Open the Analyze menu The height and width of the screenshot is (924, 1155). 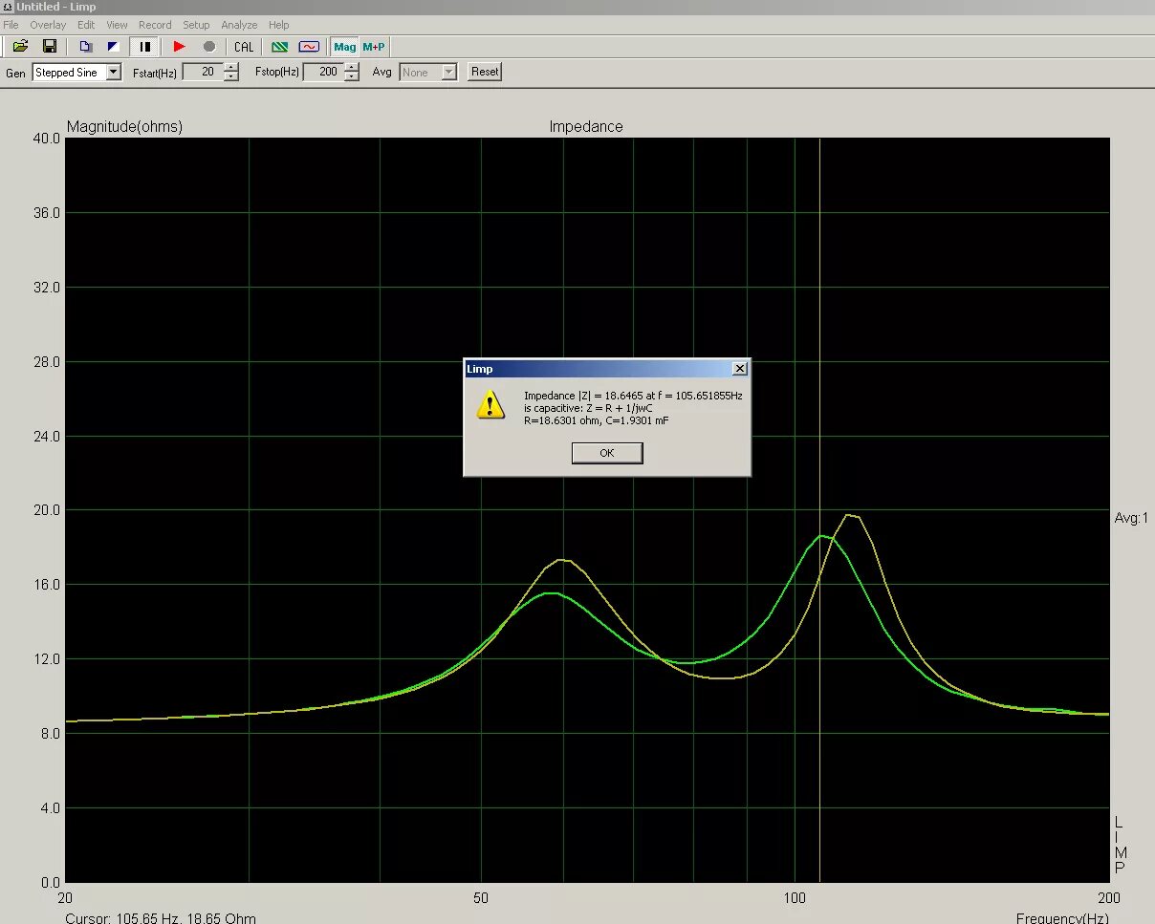click(x=239, y=25)
